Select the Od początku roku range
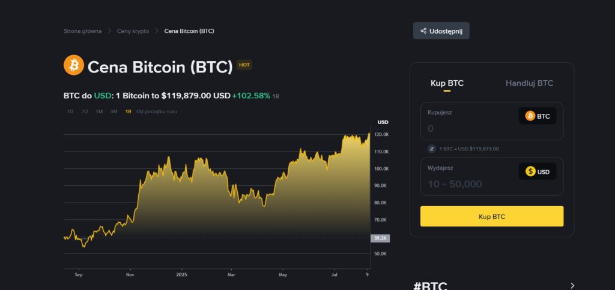This screenshot has width=615, height=290. (x=157, y=111)
